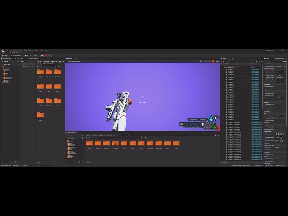Open the Edit menu

[11, 50]
